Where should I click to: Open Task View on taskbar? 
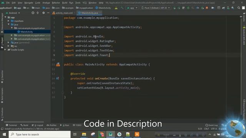[x=75, y=135]
